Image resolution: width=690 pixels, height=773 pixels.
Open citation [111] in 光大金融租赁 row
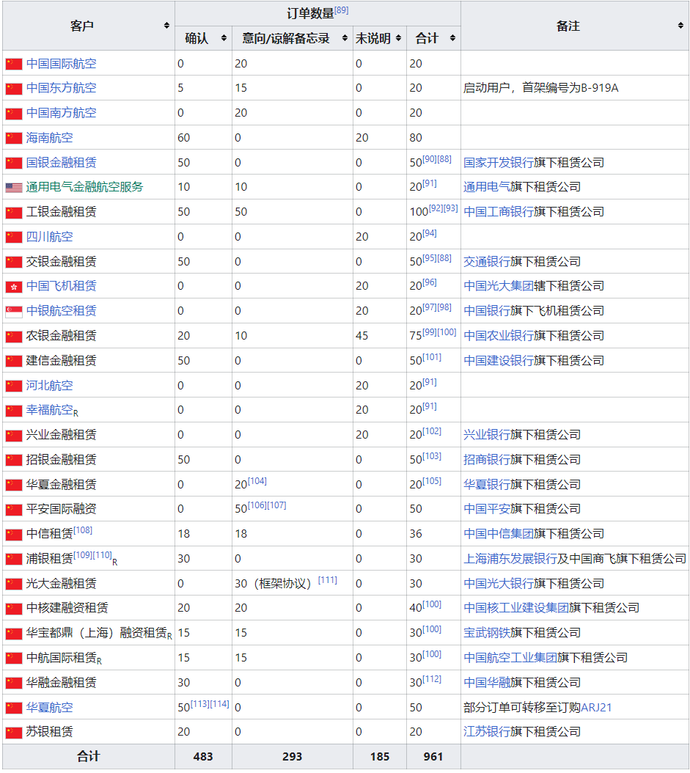click(328, 579)
